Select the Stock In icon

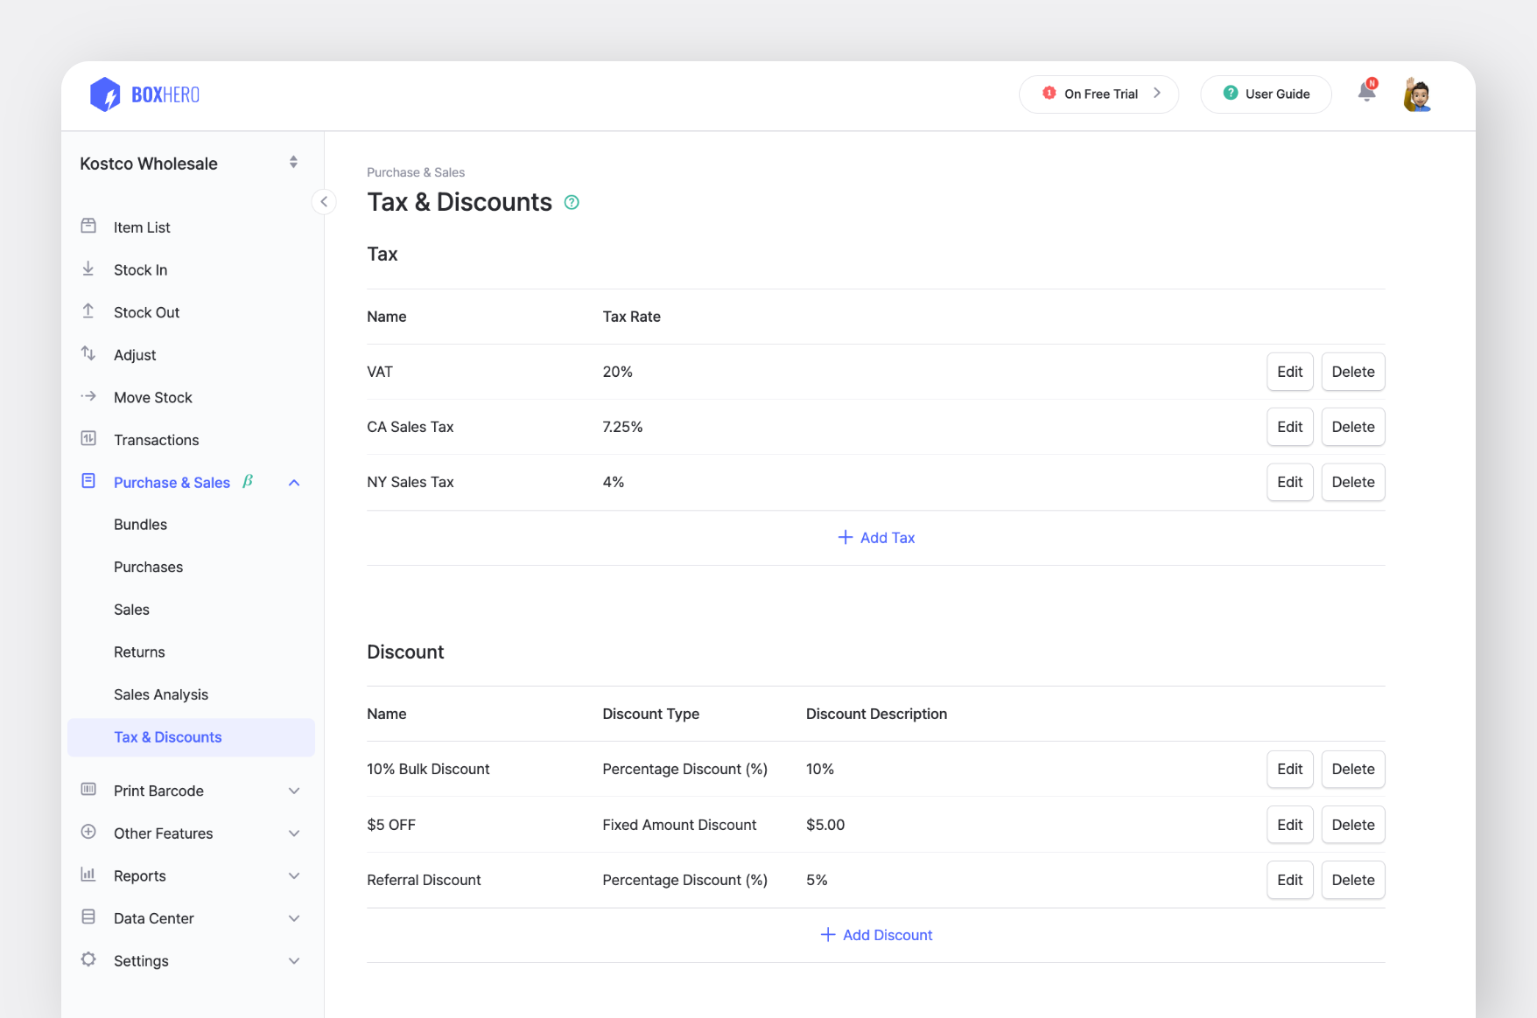coord(88,268)
